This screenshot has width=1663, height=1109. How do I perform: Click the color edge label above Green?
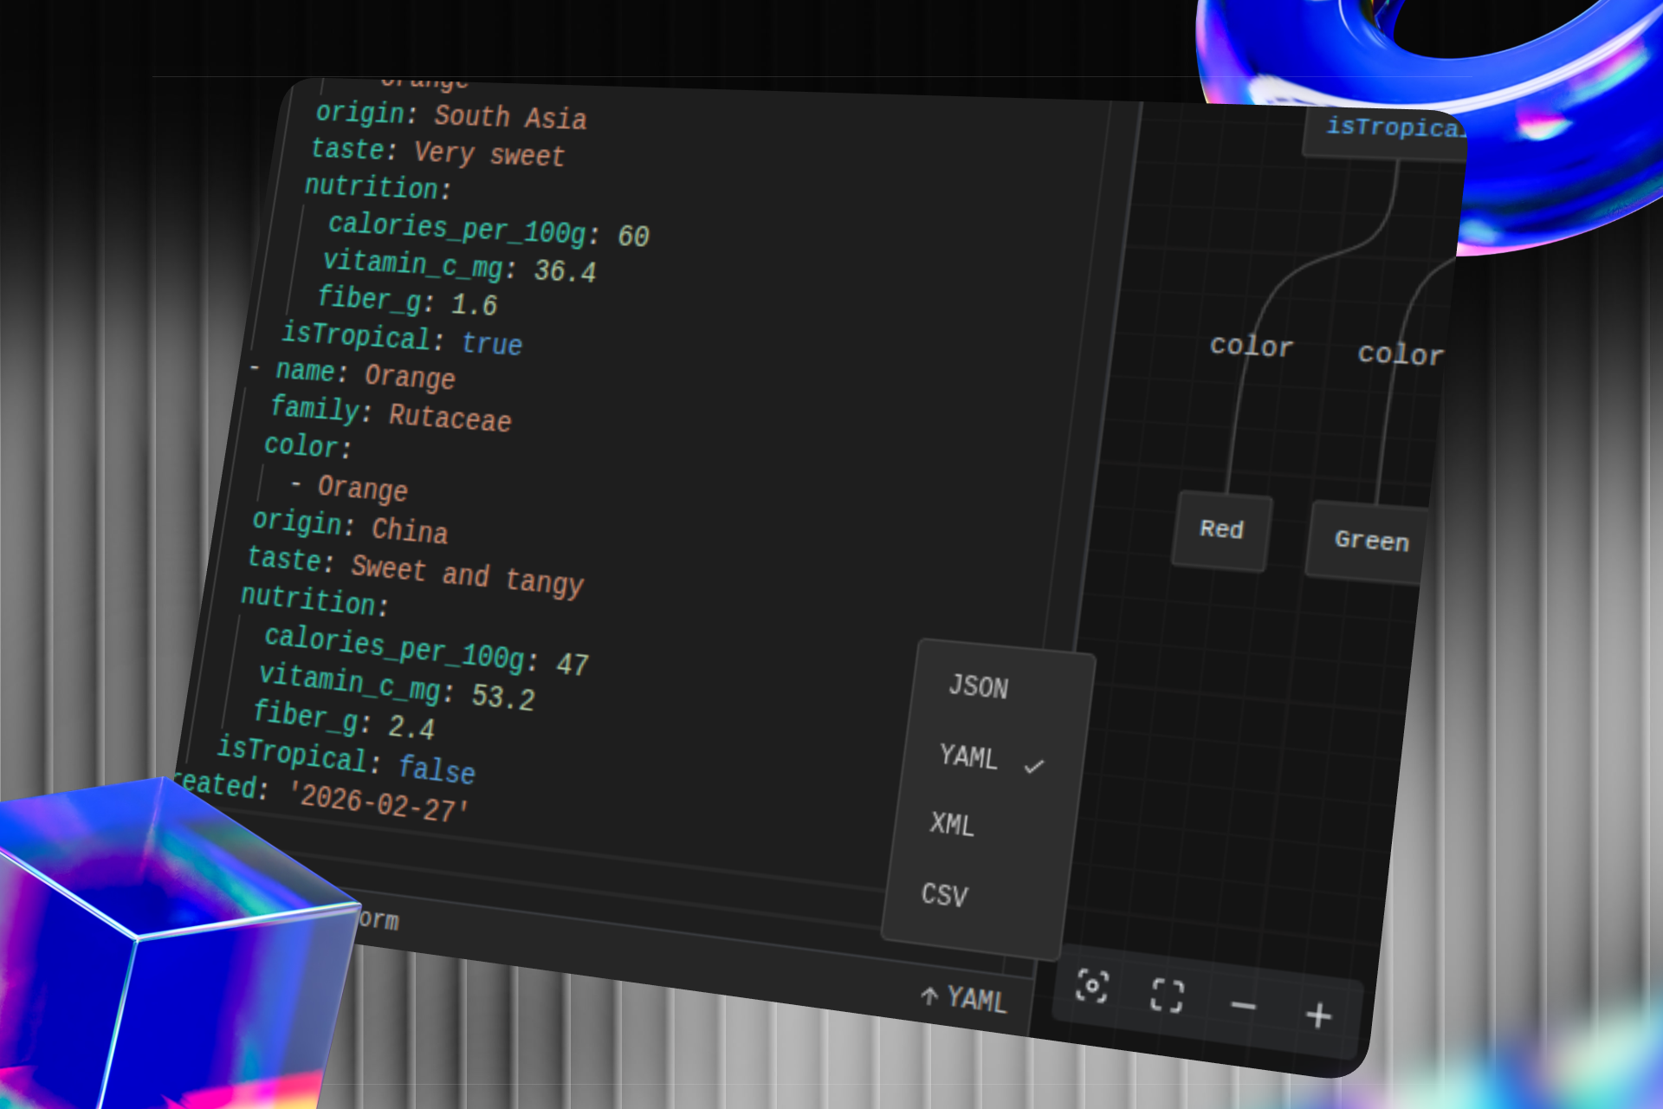1400,354
